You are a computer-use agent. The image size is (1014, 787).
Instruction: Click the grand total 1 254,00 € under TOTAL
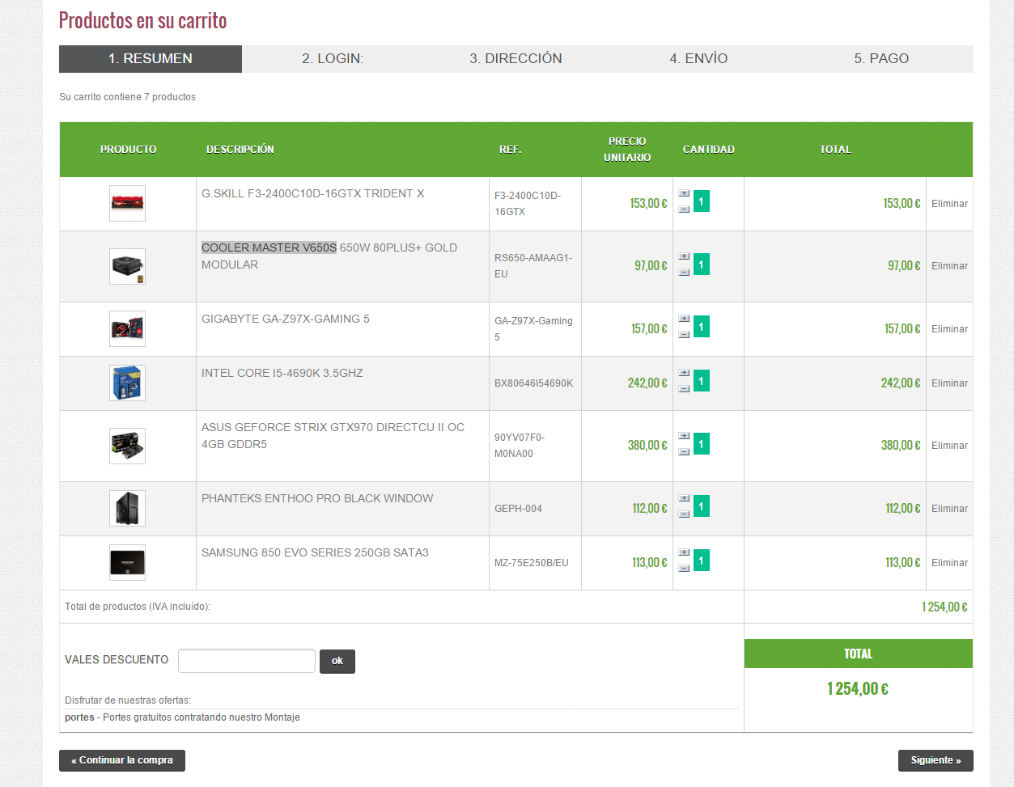(858, 689)
